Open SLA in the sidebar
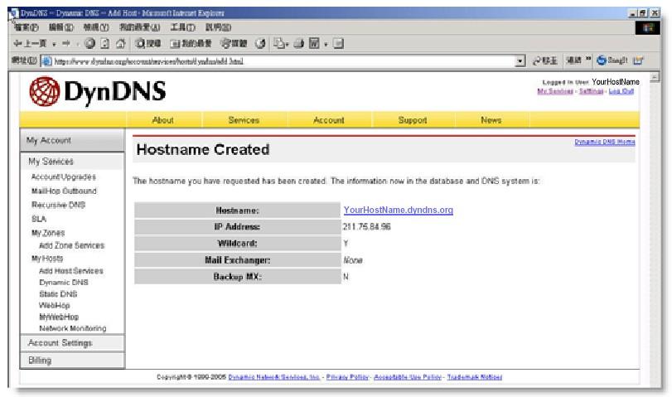The width and height of the screenshot is (672, 397). click(x=39, y=219)
